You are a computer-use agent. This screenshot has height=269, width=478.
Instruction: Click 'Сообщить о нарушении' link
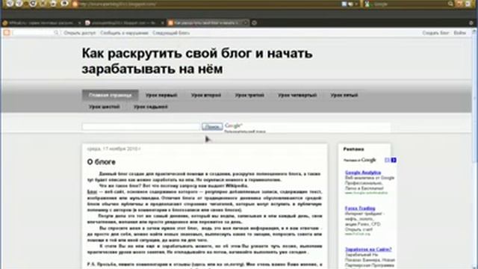[125, 33]
